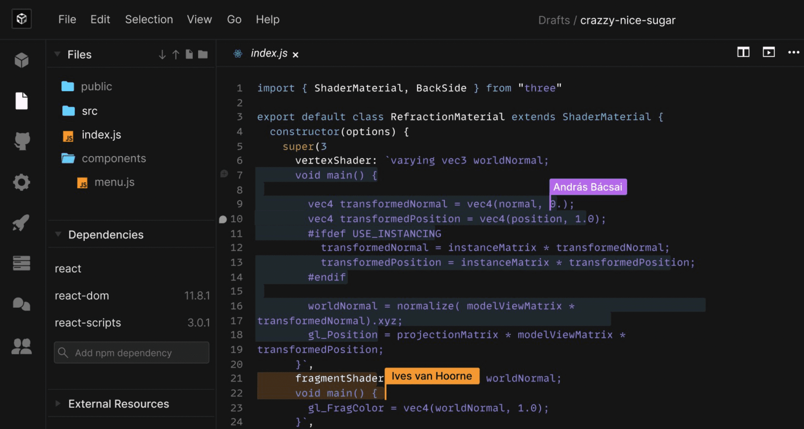Screen dimensions: 804x429
Task: Select the index.js editor tab
Action: tap(269, 53)
